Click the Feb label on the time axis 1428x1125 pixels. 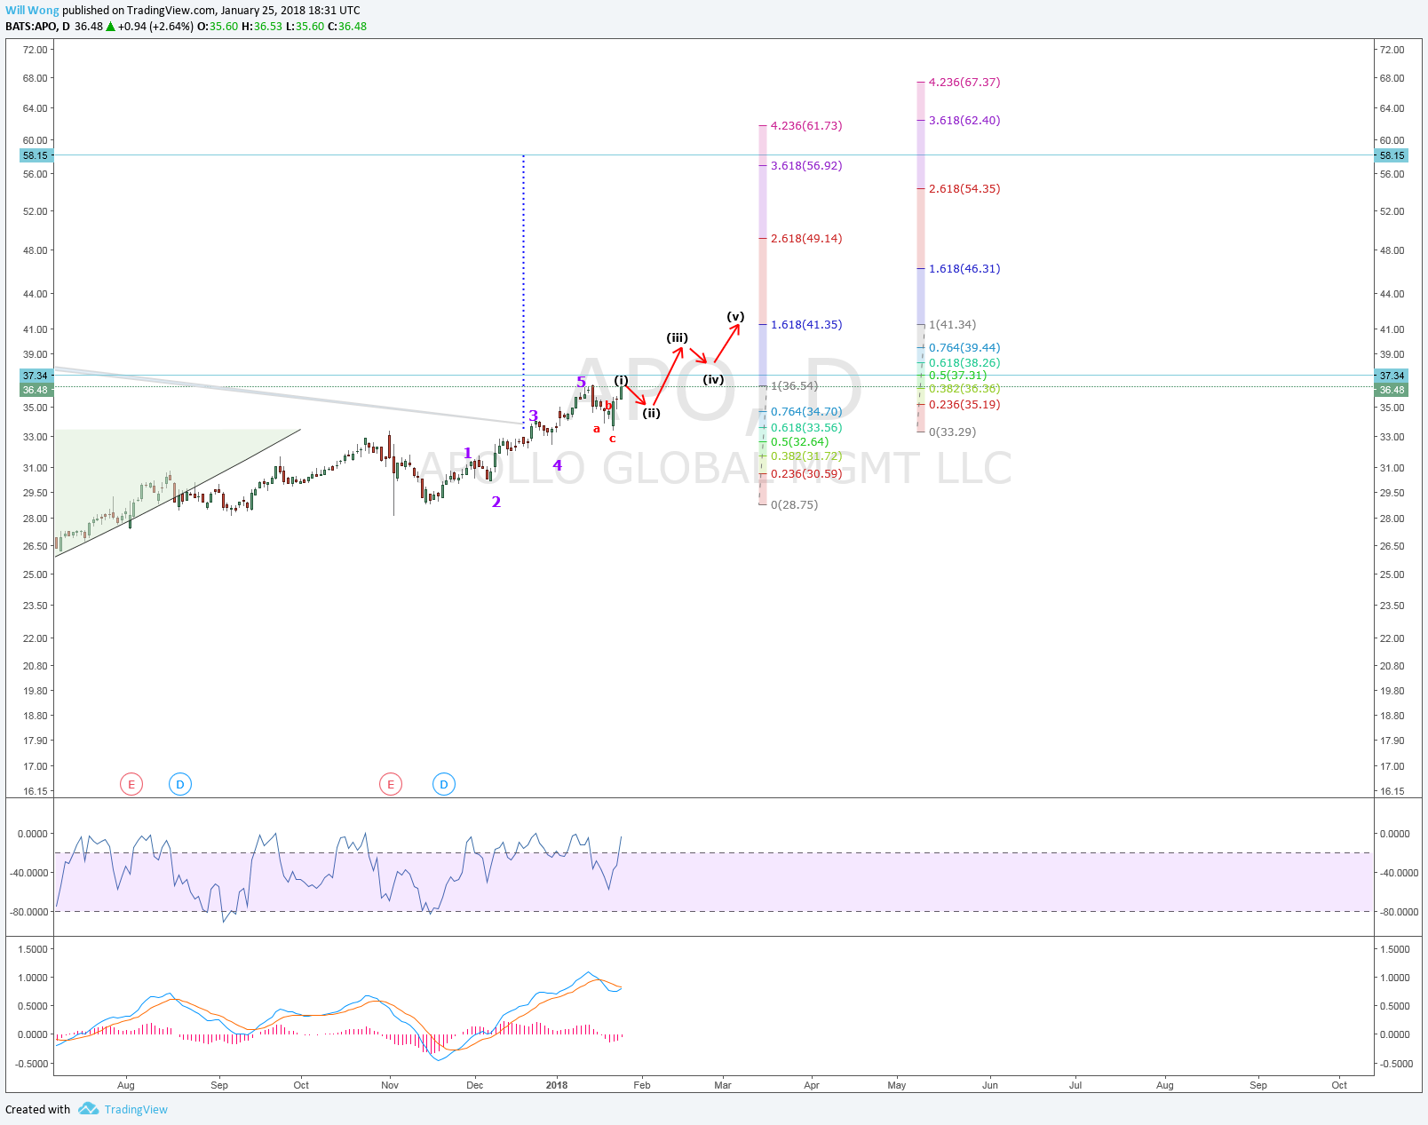(642, 1085)
